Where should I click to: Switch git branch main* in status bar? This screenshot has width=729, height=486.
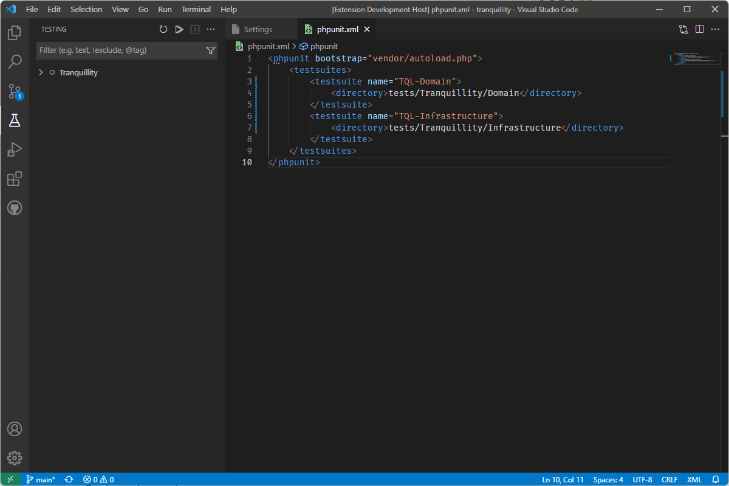(40, 479)
